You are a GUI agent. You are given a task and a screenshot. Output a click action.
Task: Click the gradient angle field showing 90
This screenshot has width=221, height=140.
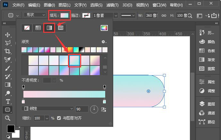pos(82,109)
